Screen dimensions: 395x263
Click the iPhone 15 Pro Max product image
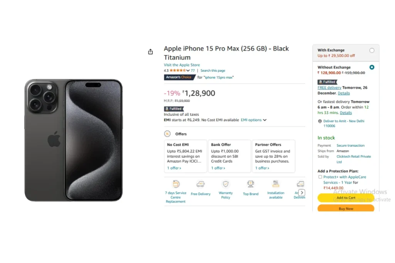pos(74,140)
